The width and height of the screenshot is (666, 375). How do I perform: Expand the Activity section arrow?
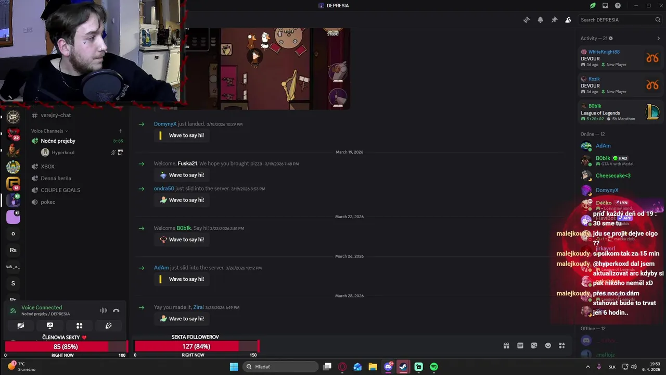pos(658,38)
